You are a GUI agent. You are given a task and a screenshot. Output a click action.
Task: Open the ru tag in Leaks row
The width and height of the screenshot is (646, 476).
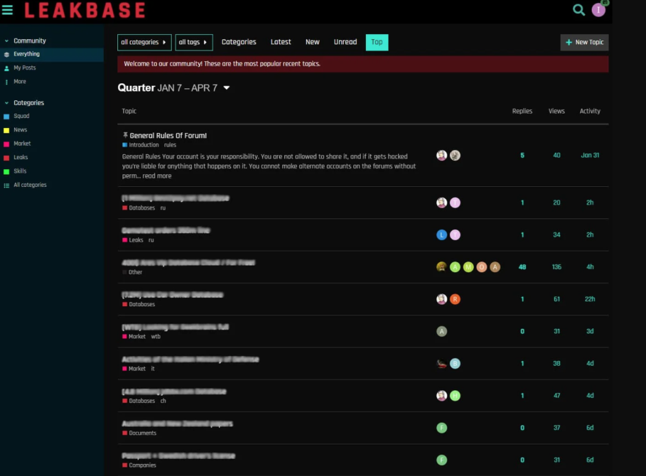(x=151, y=241)
